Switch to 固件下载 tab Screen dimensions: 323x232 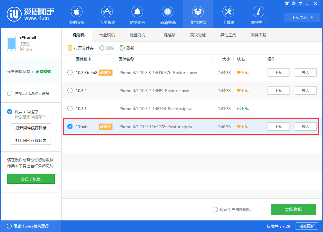tap(258, 35)
